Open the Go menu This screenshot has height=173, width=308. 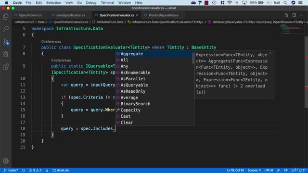pos(79,2)
